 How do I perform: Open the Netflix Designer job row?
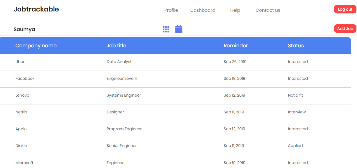click(21, 112)
